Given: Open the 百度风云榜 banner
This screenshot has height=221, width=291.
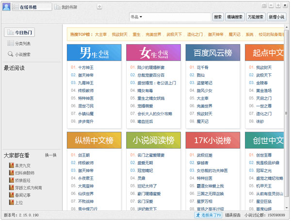Looking at the screenshot, I should [x=213, y=52].
